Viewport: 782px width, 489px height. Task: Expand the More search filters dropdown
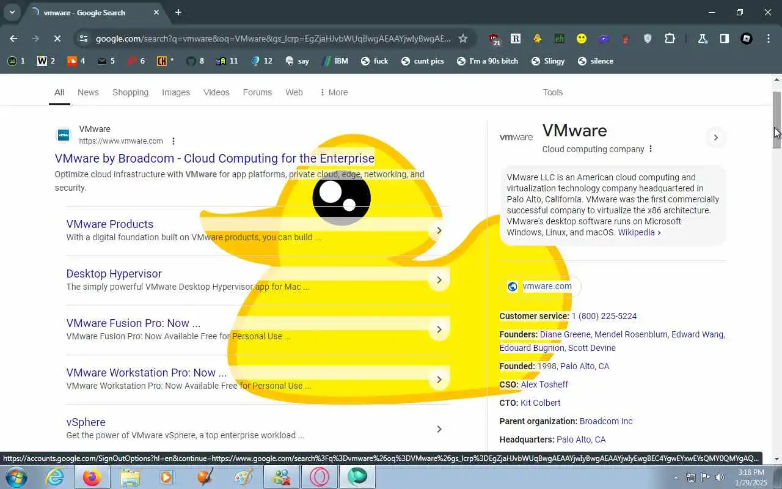334,92
